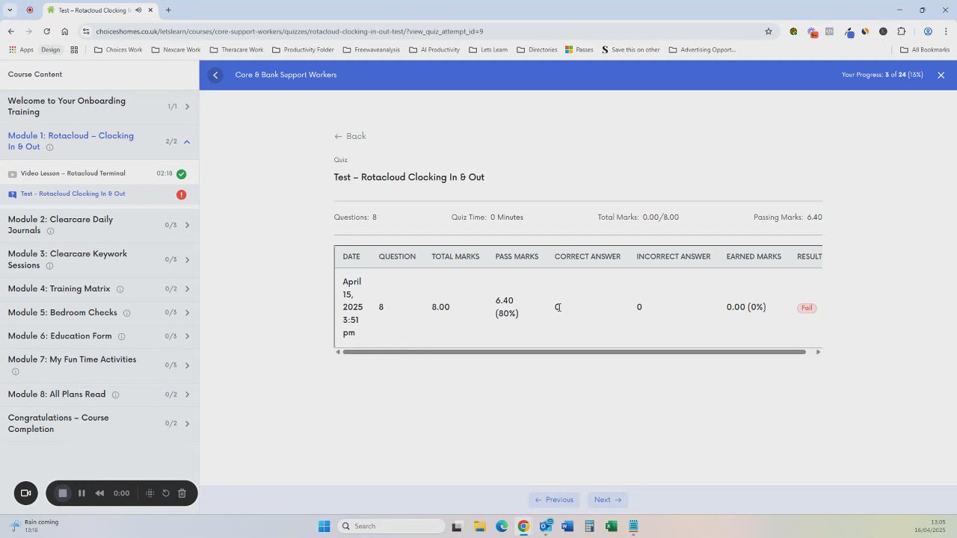Rewind the recording

click(99, 493)
